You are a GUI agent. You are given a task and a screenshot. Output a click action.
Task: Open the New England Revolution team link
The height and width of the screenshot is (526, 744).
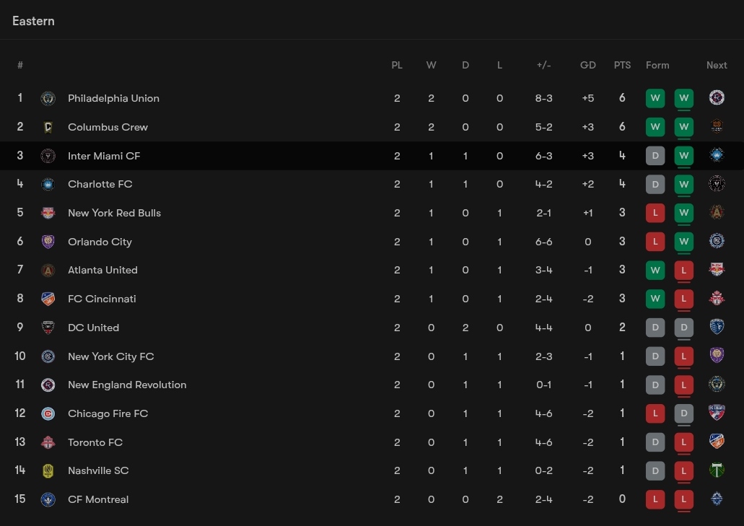[127, 385]
